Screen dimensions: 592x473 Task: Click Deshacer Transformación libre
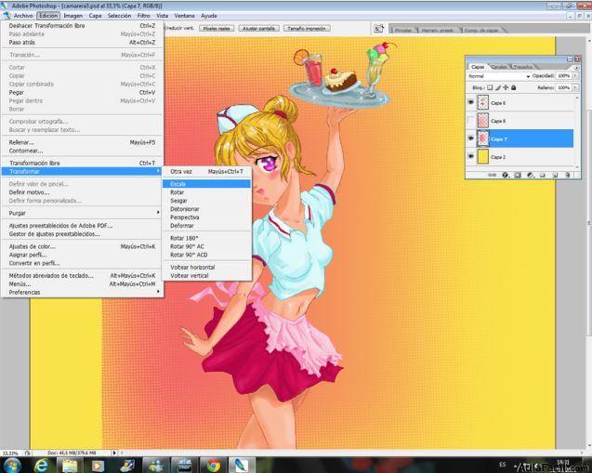[x=82, y=26]
